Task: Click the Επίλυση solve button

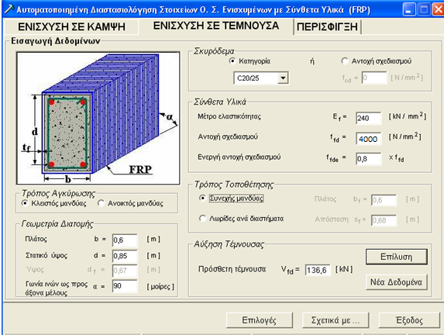Action: [397, 257]
